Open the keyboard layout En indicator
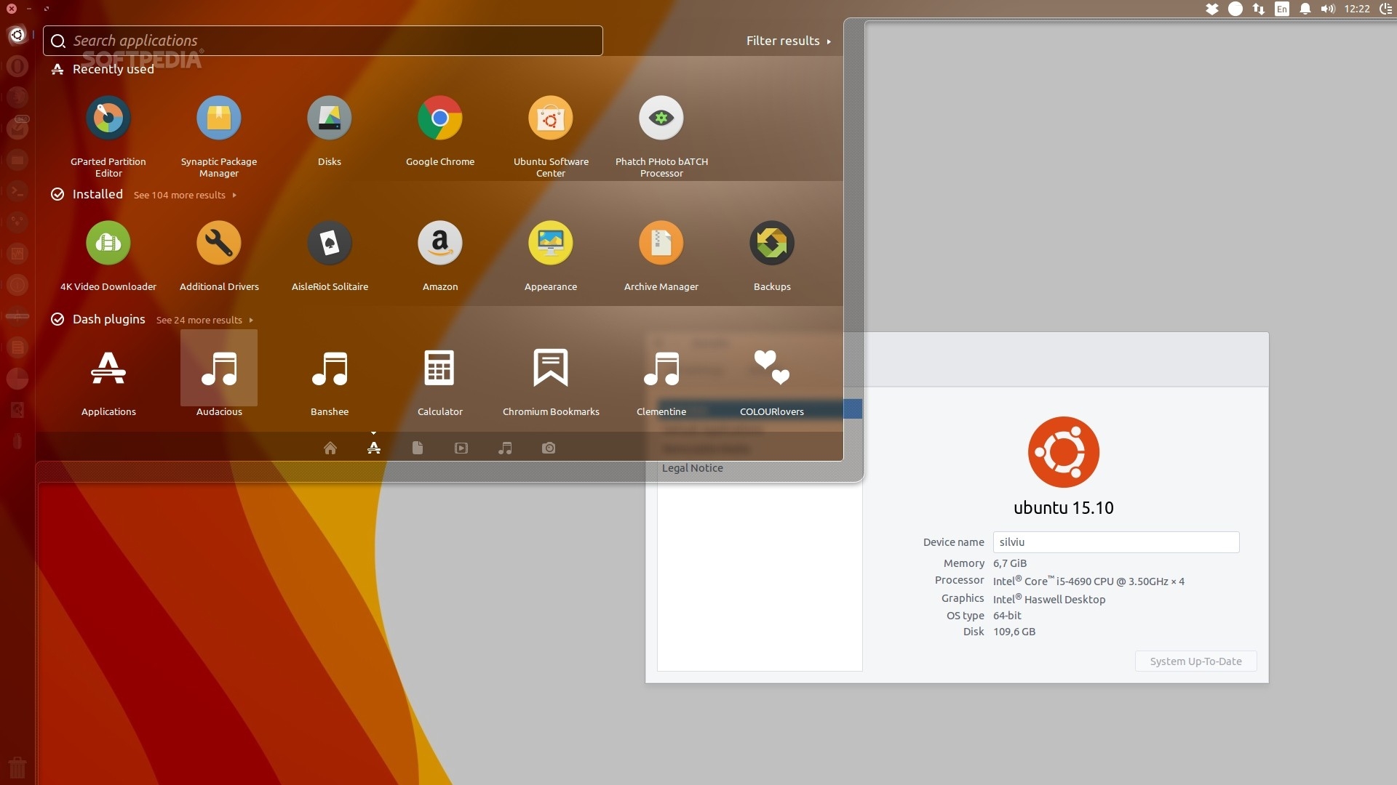Viewport: 1397px width, 785px height. click(1282, 9)
